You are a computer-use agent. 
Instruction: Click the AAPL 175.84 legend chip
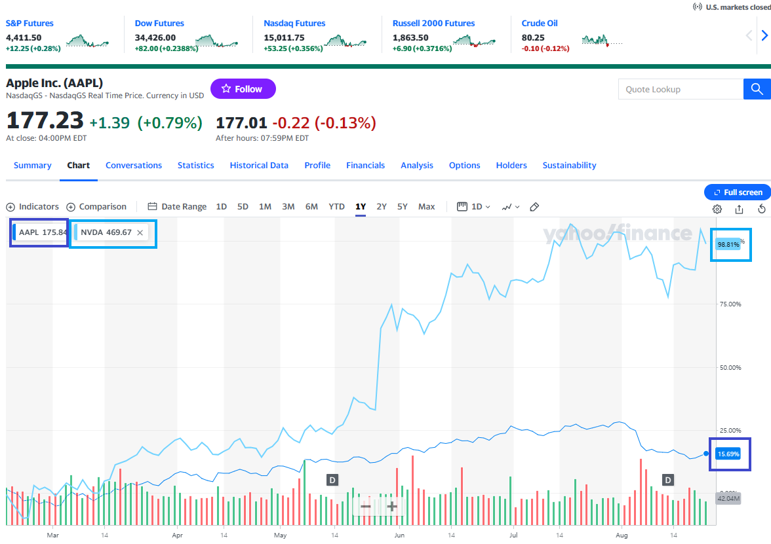pyautogui.click(x=40, y=232)
